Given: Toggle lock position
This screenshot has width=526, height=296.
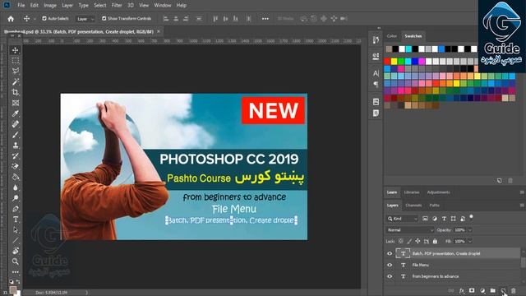Looking at the screenshot, I should [x=418, y=241].
